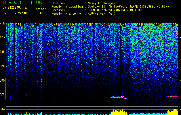Click the 0.8 kHz axis label
Viewport: 181px width, 115px height.
(x=3, y=80)
